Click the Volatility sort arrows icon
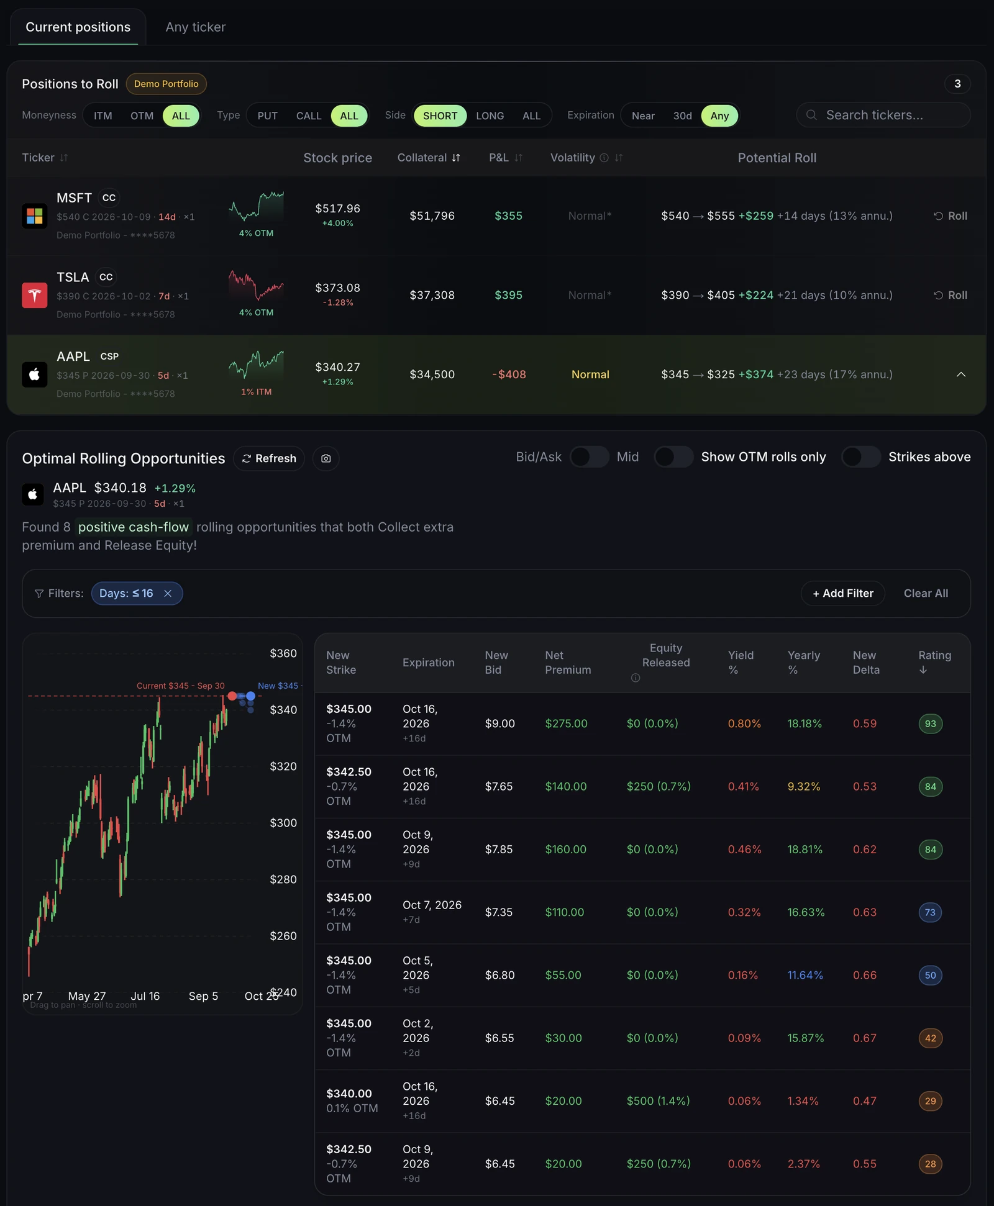 click(x=619, y=158)
